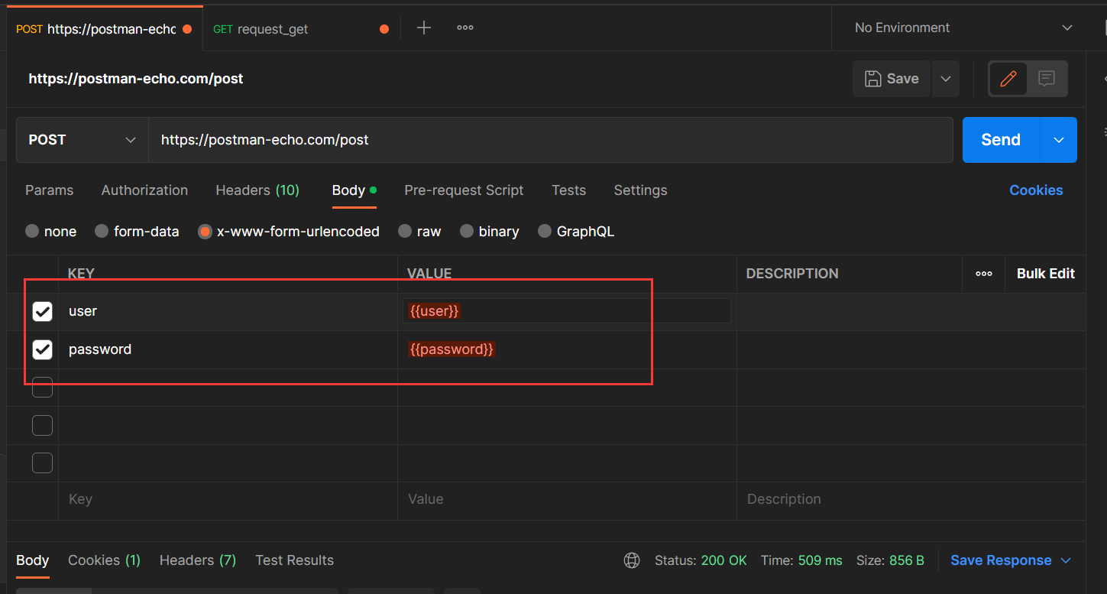Tick the third empty row checkbox

(42, 463)
